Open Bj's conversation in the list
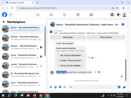131x98 pixels. pos(22,75)
